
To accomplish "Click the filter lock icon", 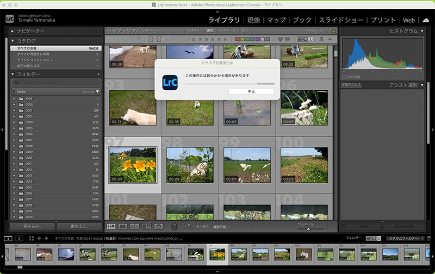I will [333, 31].
